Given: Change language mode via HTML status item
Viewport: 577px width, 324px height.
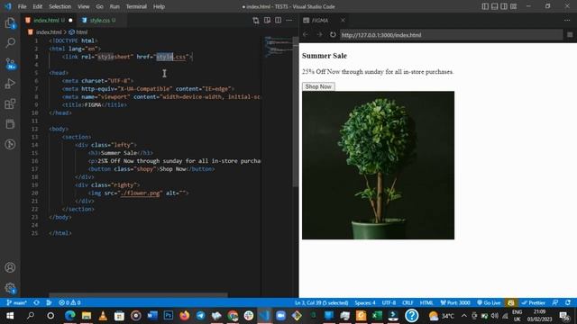Looking at the screenshot, I should pos(426,302).
